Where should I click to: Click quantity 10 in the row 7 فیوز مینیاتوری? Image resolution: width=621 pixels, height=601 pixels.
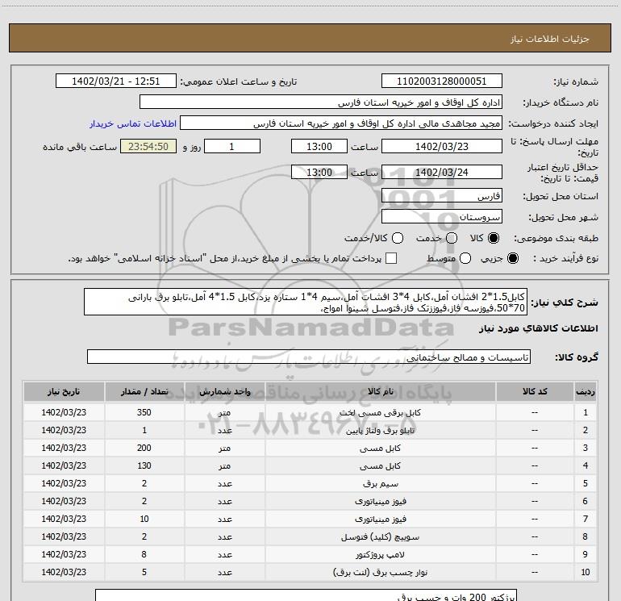pos(144,519)
